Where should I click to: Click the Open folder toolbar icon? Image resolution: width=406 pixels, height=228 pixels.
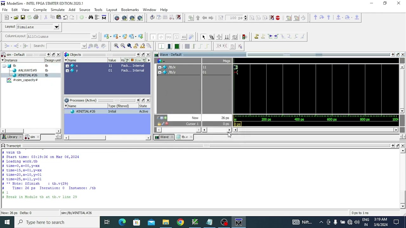[x=16, y=18]
